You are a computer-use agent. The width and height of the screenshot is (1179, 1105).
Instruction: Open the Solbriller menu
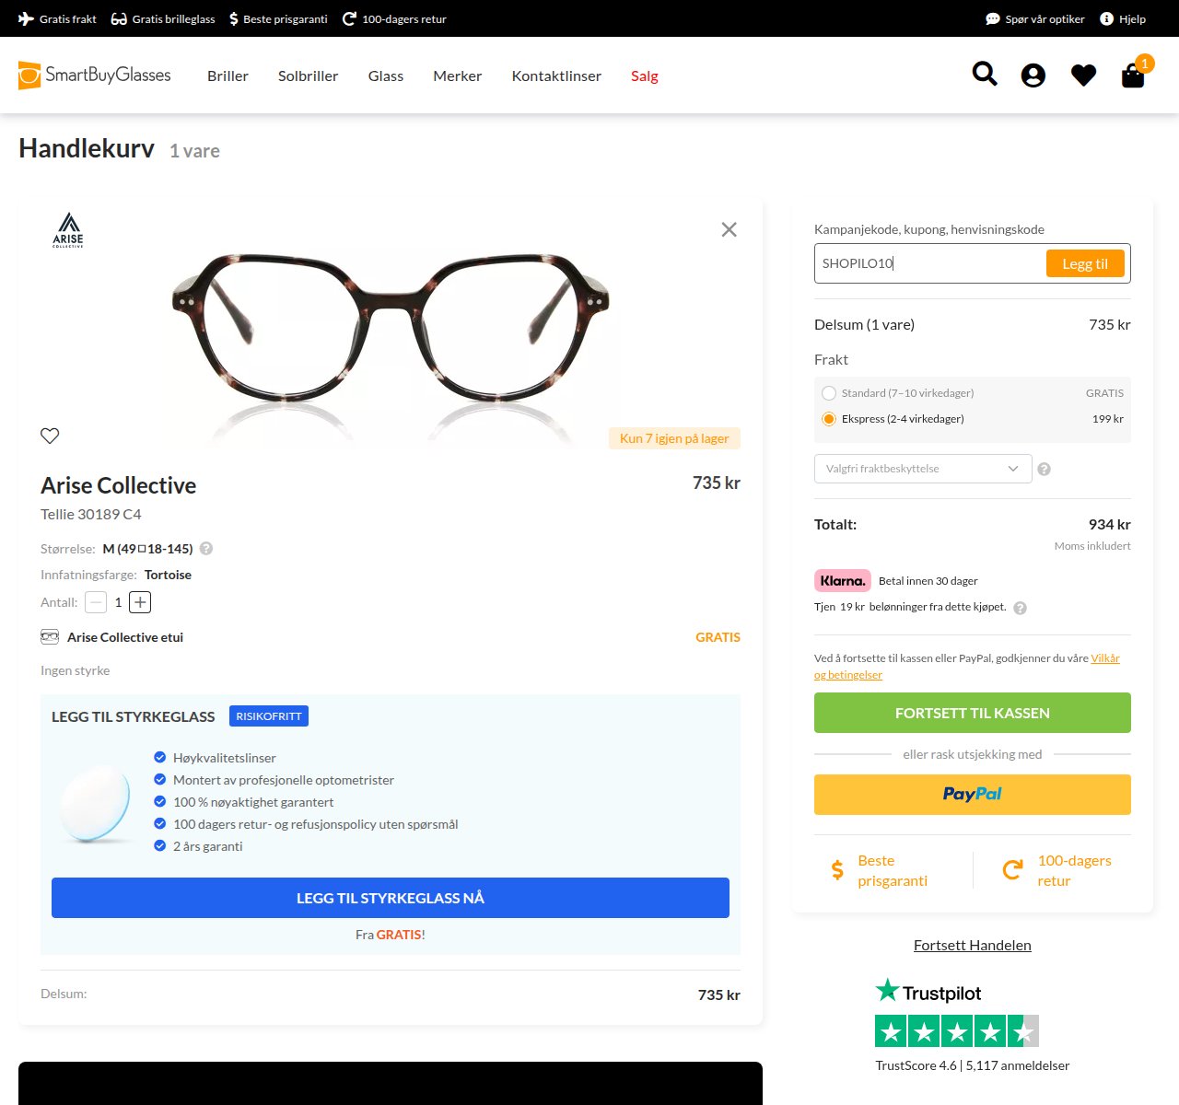308,76
